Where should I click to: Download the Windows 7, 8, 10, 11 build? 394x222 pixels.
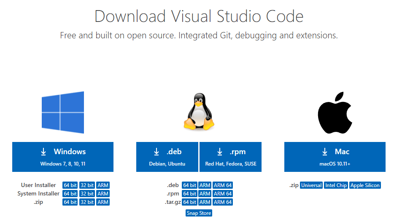(x=63, y=157)
